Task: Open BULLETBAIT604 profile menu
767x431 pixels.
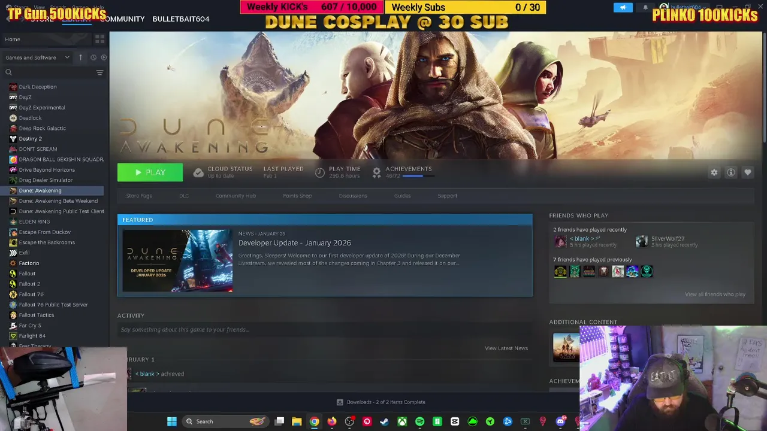Action: [181, 19]
